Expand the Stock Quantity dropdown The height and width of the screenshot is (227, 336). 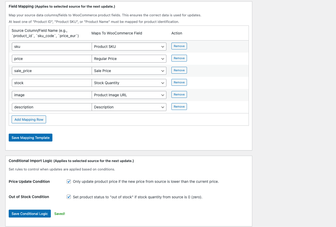tap(129, 83)
